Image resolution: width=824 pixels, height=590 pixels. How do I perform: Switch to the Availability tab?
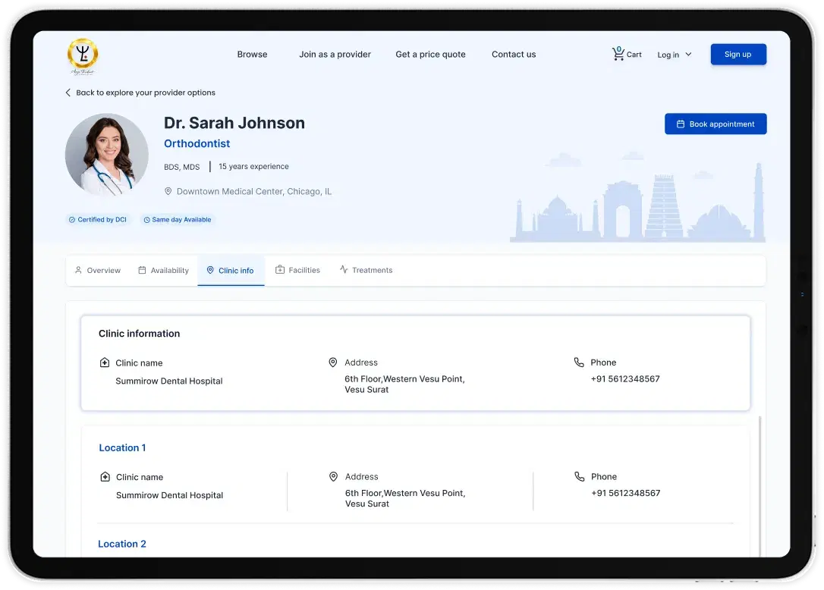pyautogui.click(x=163, y=270)
